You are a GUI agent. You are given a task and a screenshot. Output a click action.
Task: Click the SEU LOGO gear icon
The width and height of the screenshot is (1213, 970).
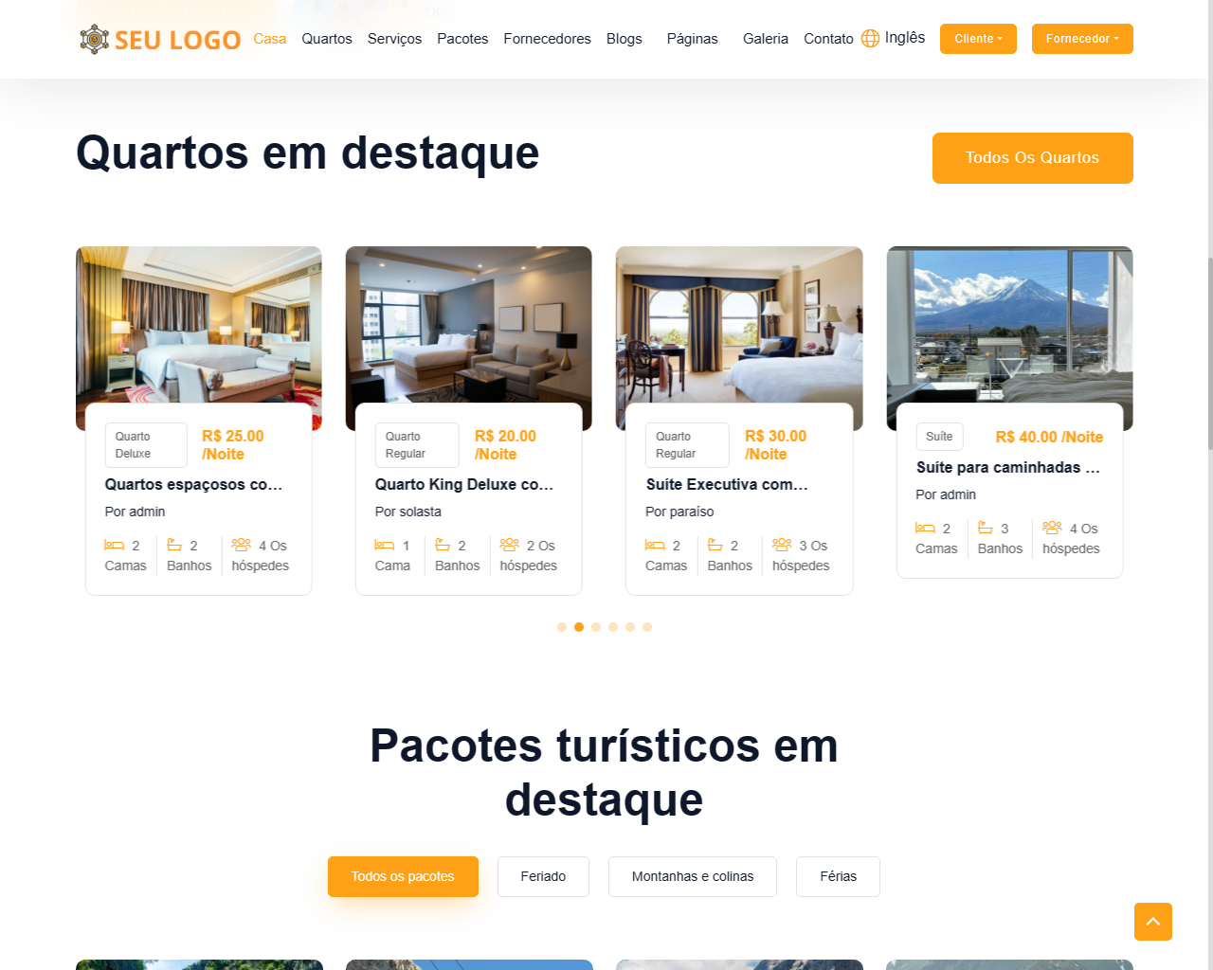pos(94,39)
